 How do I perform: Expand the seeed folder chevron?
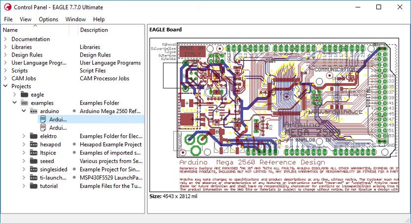pos(24,161)
